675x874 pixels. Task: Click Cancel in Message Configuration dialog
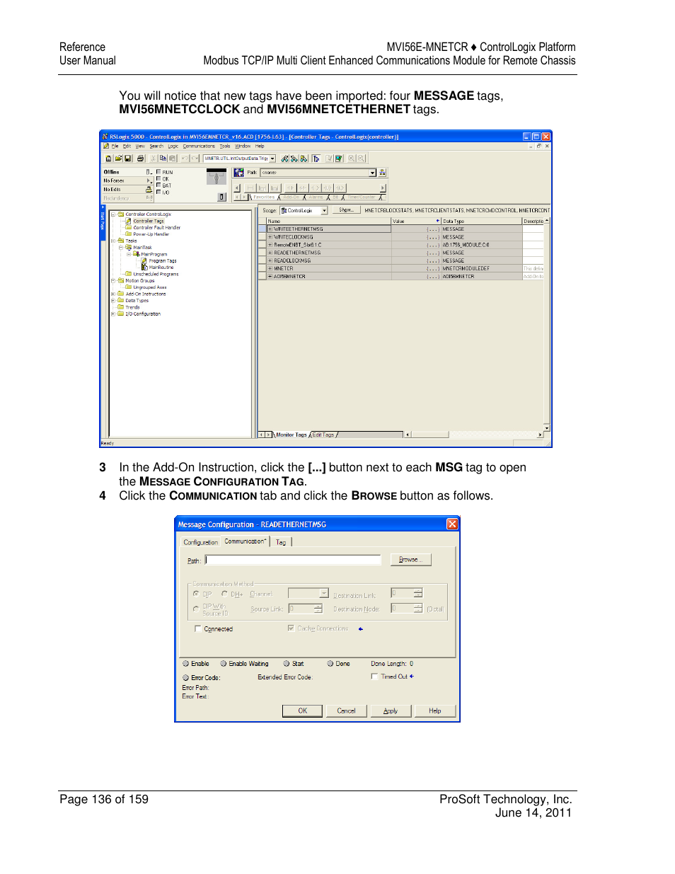[346, 711]
